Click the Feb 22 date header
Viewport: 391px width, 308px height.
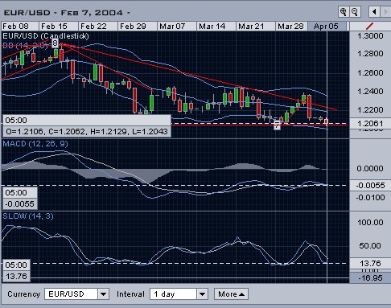[x=98, y=27]
